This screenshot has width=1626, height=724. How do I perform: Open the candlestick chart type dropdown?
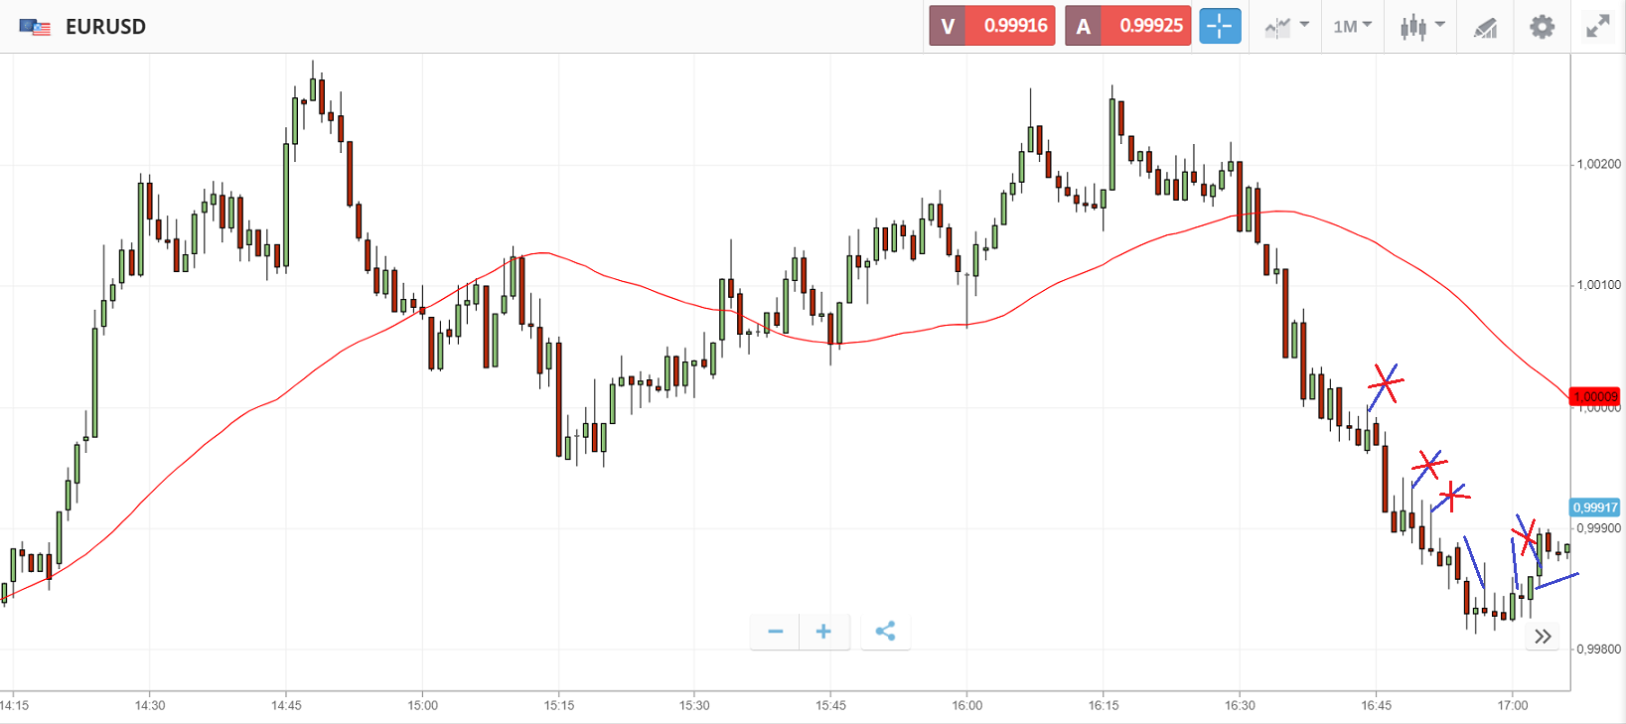(1421, 27)
